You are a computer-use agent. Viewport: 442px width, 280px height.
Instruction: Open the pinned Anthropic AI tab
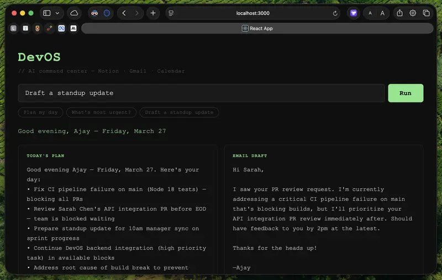pyautogui.click(x=73, y=29)
